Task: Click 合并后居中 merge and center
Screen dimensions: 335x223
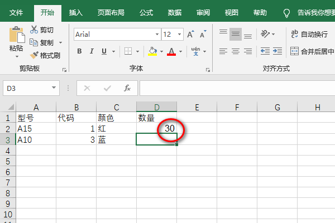Action: click(x=312, y=51)
